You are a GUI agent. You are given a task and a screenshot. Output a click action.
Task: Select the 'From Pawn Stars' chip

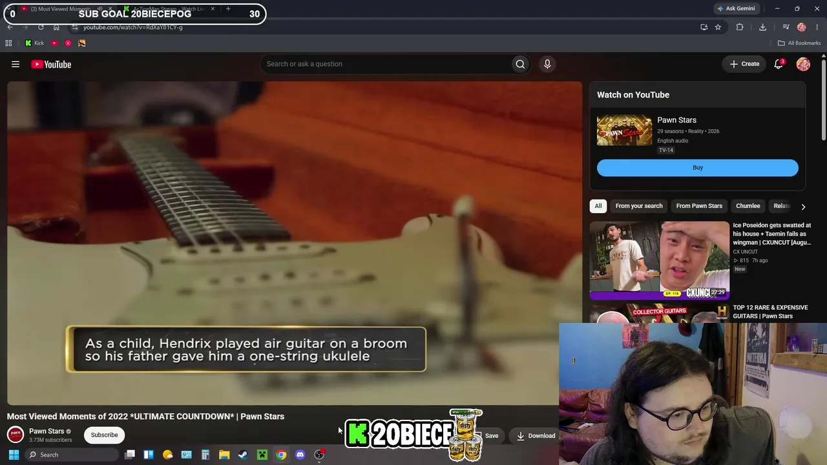(699, 206)
